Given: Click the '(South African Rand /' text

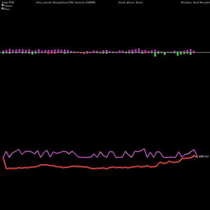Looking at the screenshot, I should click(x=131, y=3).
